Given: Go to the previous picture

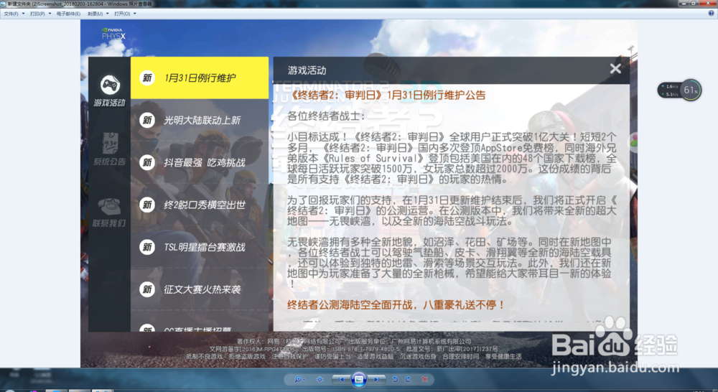Looking at the screenshot, I should [340, 379].
